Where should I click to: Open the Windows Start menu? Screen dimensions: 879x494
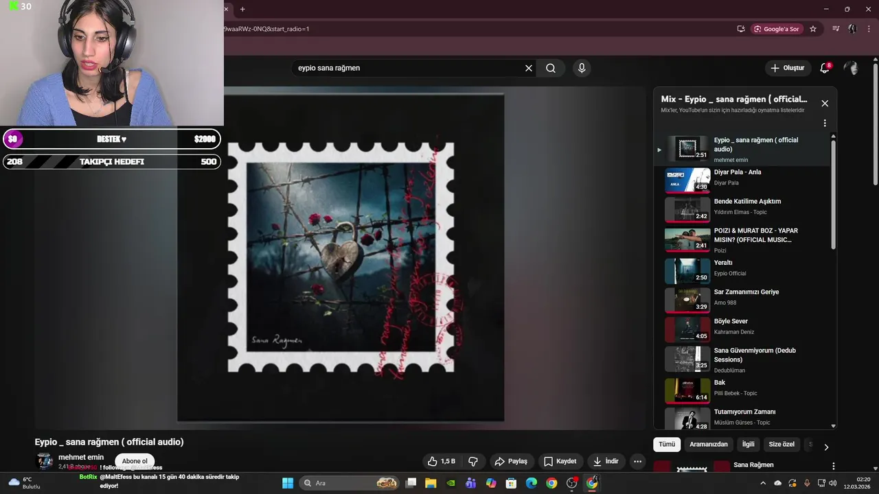[288, 483]
